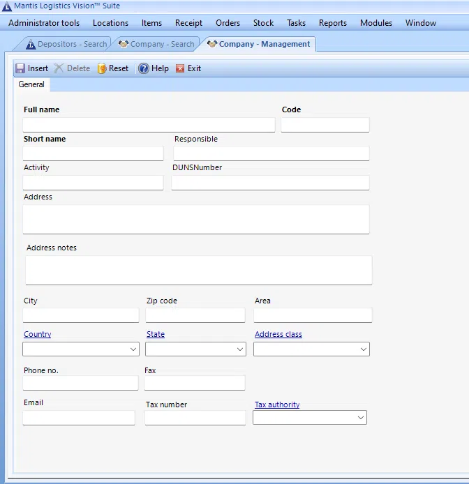The image size is (469, 484).
Task: Focus the Email input field
Action: point(78,418)
